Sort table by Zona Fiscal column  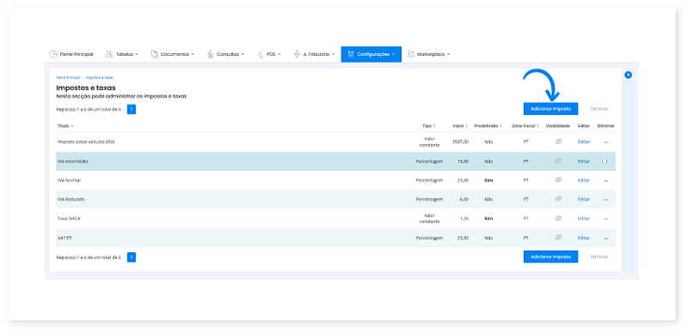[525, 126]
